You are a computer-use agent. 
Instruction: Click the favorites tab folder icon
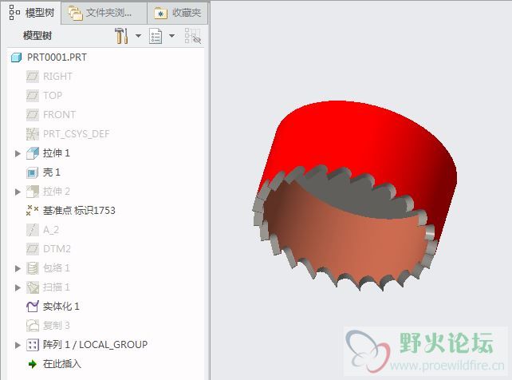(160, 13)
